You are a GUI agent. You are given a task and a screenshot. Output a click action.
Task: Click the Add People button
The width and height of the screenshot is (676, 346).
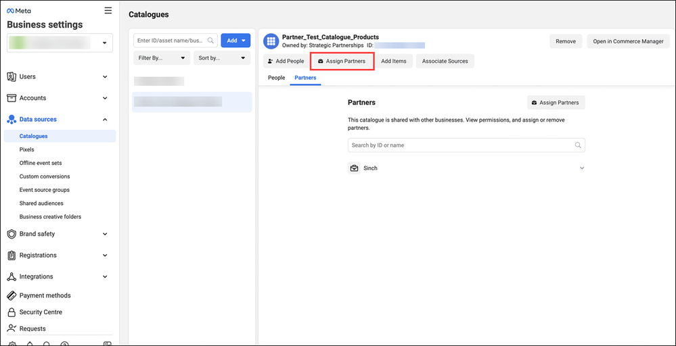[x=286, y=61]
